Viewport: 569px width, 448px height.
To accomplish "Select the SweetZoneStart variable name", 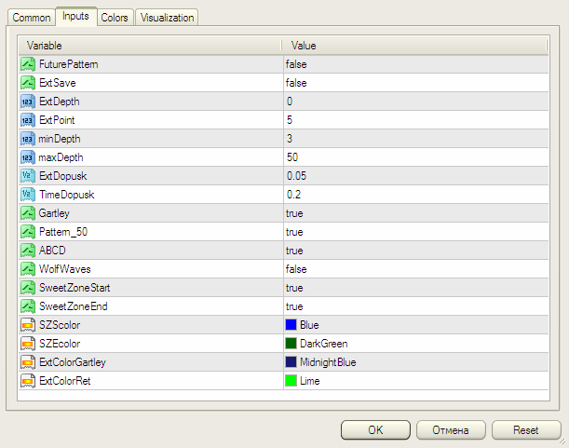I will 75,288.
